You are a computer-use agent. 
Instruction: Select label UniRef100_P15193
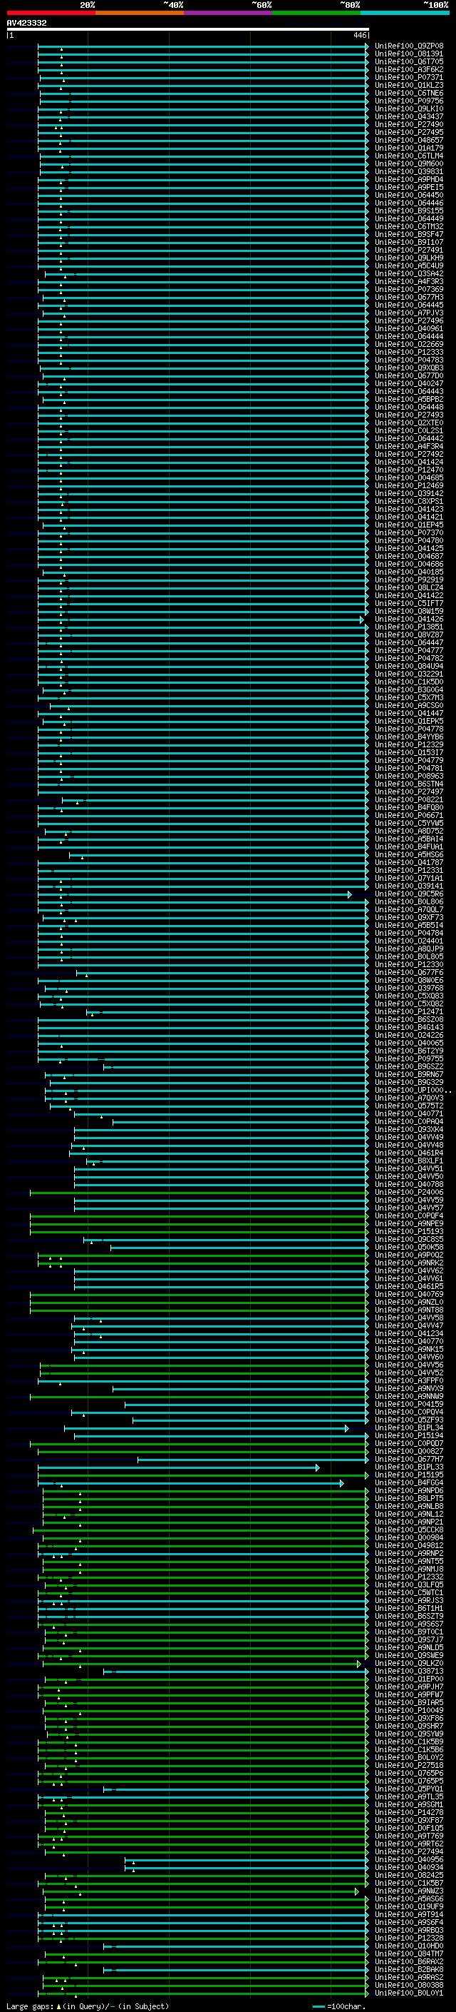pos(408,1231)
